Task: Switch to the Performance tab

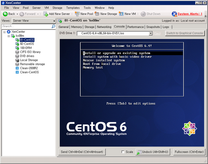Action: (136, 27)
